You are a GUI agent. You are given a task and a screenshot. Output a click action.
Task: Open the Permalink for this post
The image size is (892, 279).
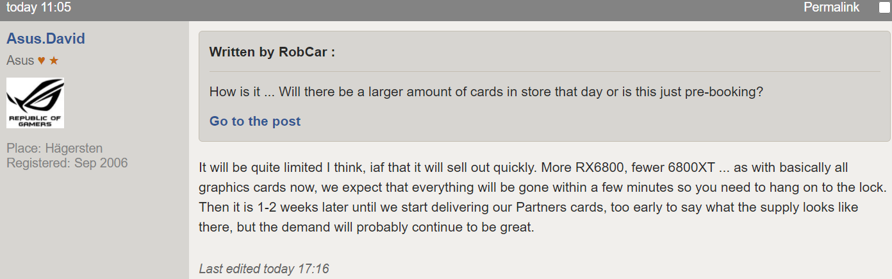click(x=831, y=8)
